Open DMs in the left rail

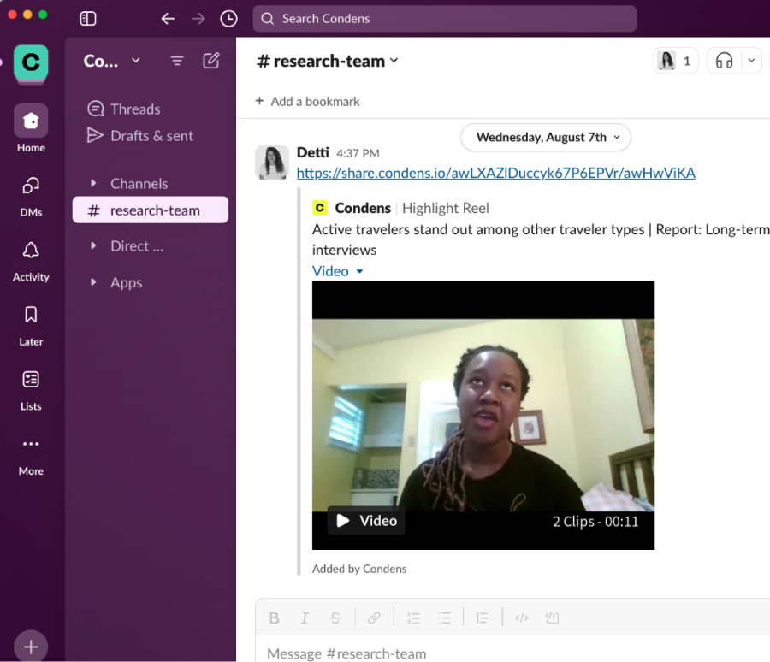point(31,195)
